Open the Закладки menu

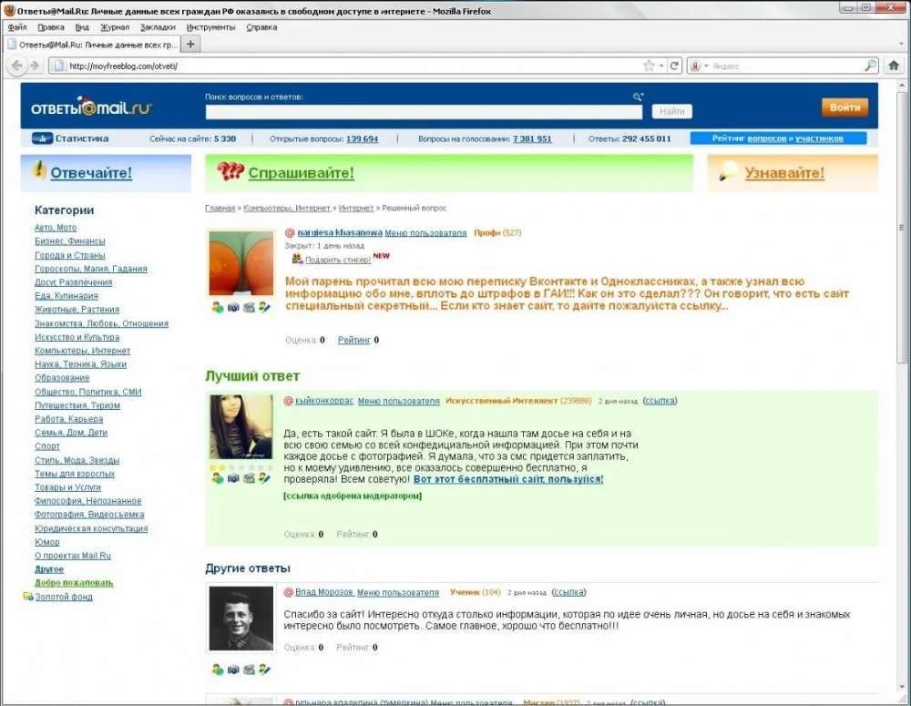pyautogui.click(x=158, y=27)
